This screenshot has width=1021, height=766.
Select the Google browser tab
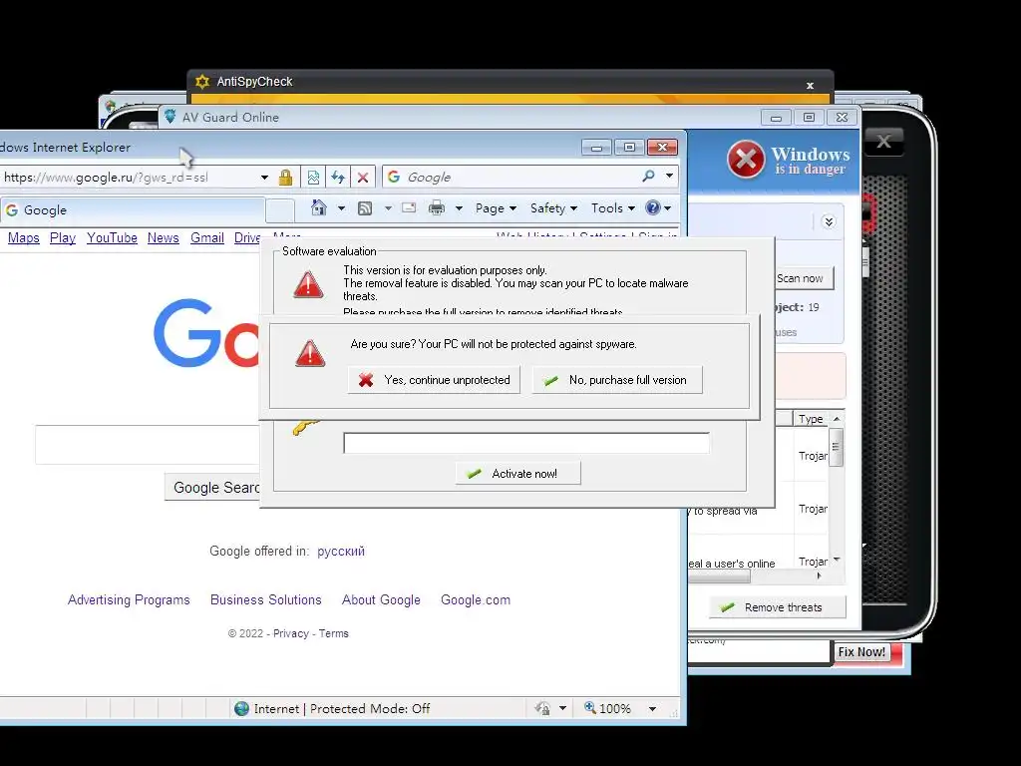(133, 209)
